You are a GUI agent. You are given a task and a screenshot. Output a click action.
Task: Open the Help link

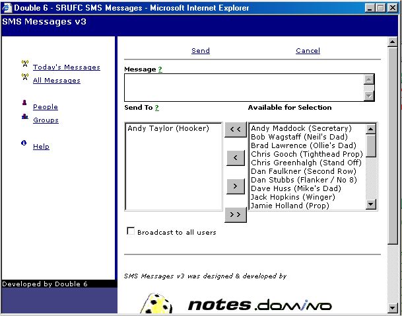41,147
